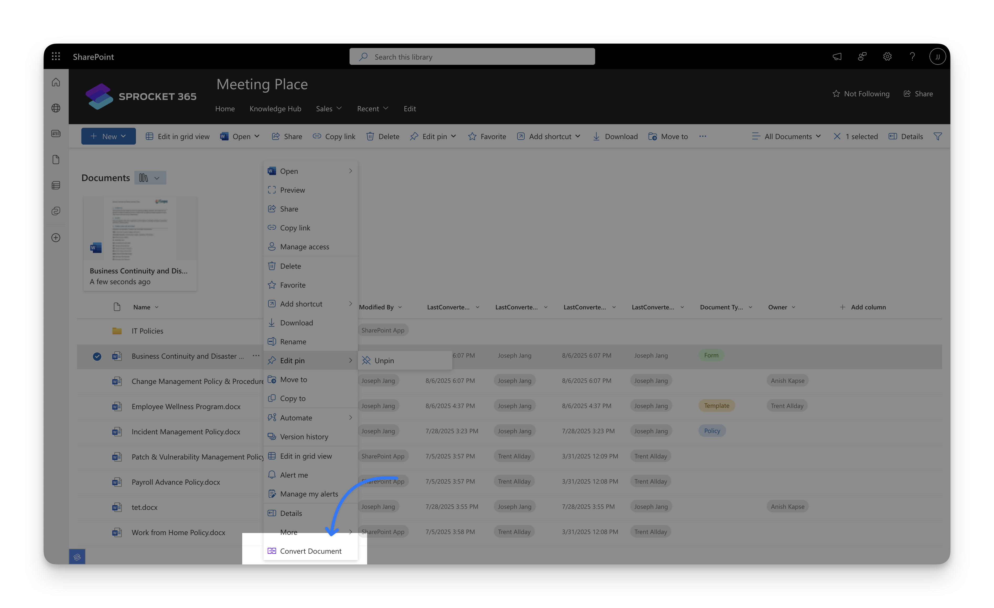The width and height of the screenshot is (994, 608).
Task: Click Edit navigation link
Action: [x=409, y=109]
